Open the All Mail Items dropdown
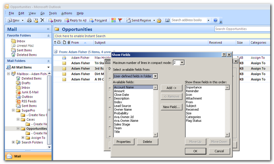 [48, 67]
